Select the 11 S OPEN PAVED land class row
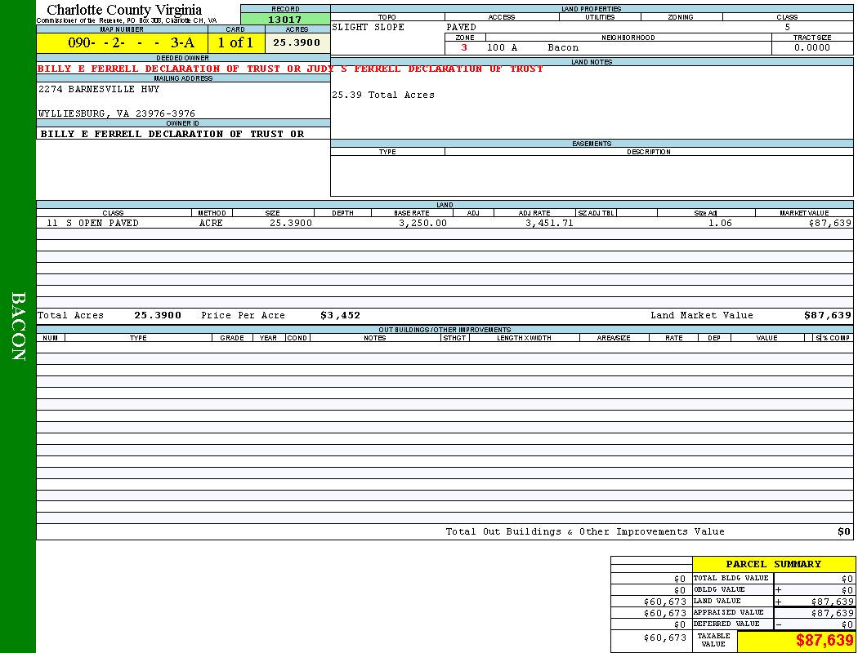The height and width of the screenshot is (653, 858). pos(92,223)
